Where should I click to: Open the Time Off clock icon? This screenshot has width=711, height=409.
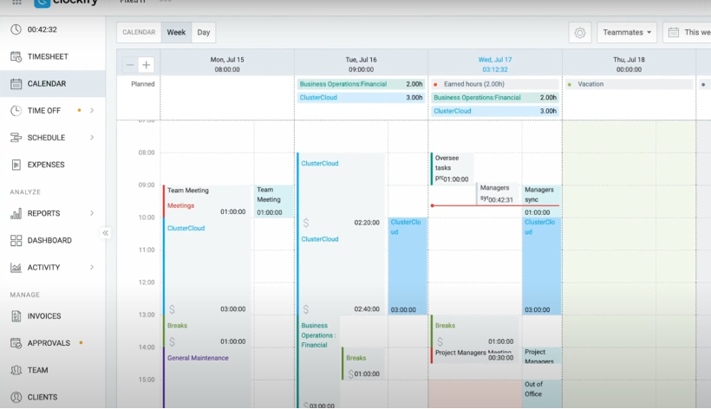pyautogui.click(x=16, y=111)
